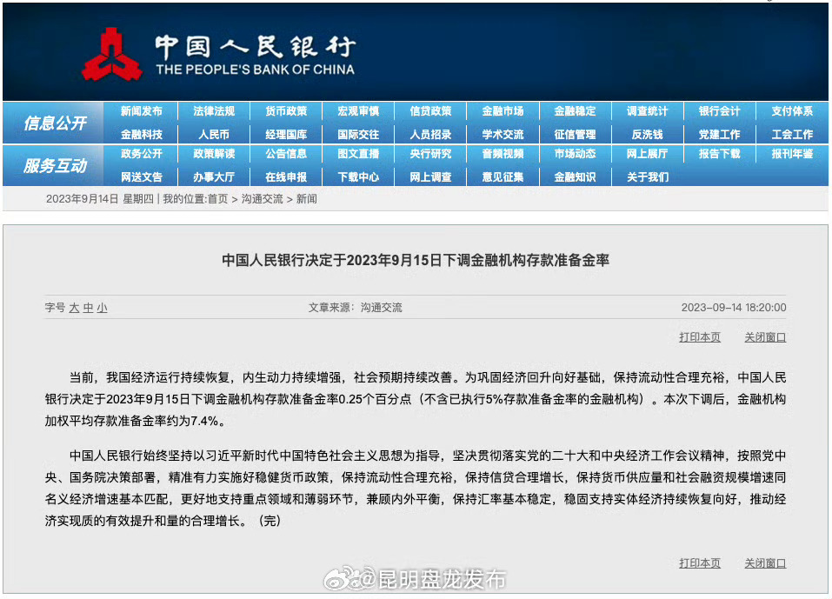
Task: Visit the 办事大厅 page
Action: [x=214, y=177]
